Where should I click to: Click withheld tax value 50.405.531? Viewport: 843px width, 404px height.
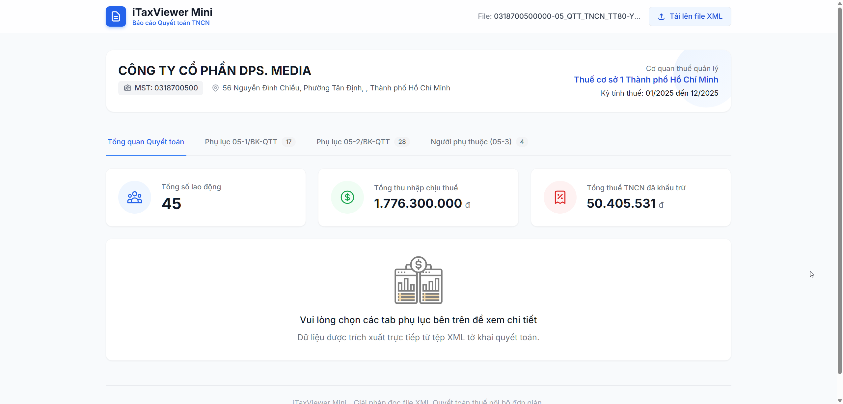click(x=621, y=203)
